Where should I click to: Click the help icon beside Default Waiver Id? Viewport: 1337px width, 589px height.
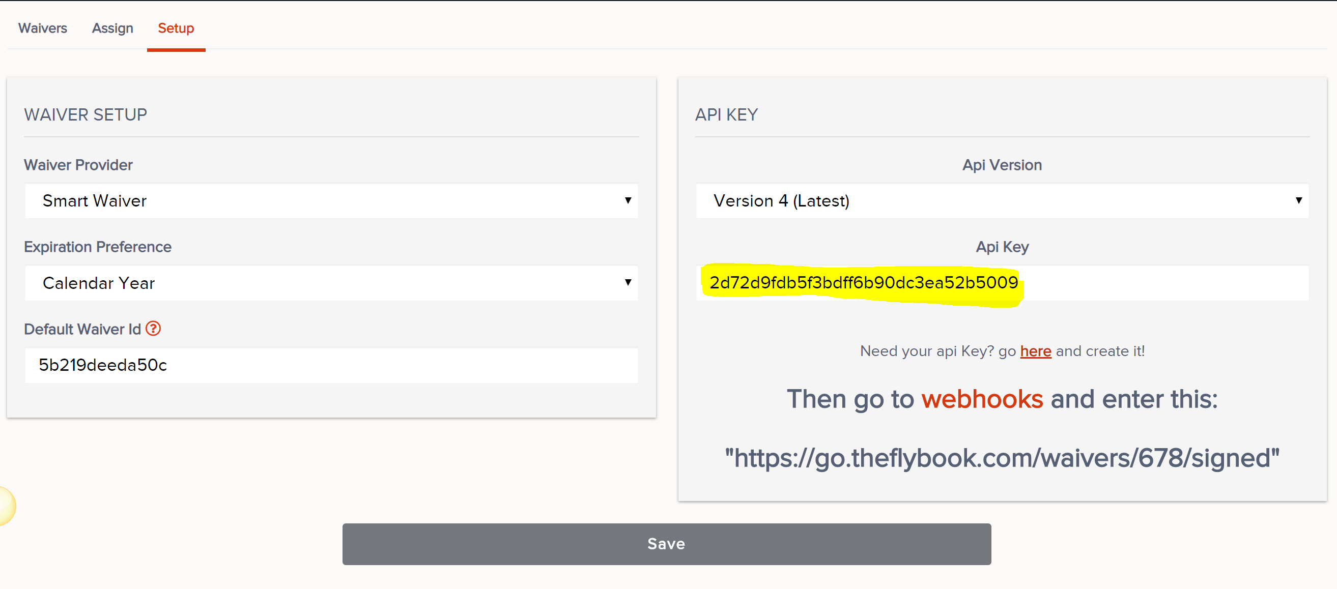tap(153, 329)
